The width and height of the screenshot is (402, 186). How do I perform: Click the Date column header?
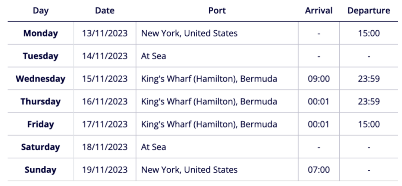point(104,11)
